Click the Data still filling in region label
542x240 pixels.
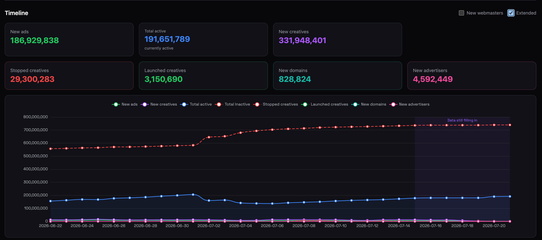click(462, 120)
